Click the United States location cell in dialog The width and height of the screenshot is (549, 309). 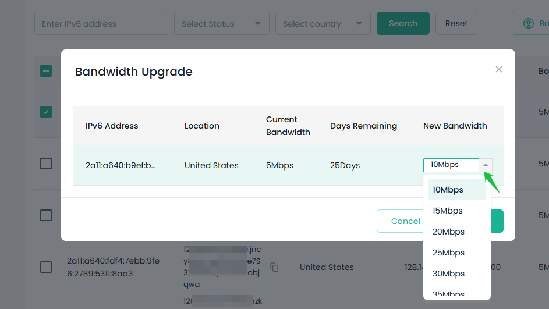[x=211, y=165]
